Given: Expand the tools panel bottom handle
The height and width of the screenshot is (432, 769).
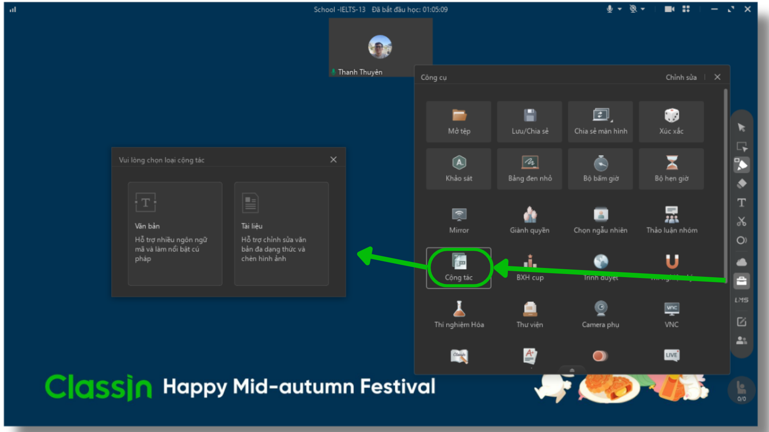Looking at the screenshot, I should [x=572, y=370].
